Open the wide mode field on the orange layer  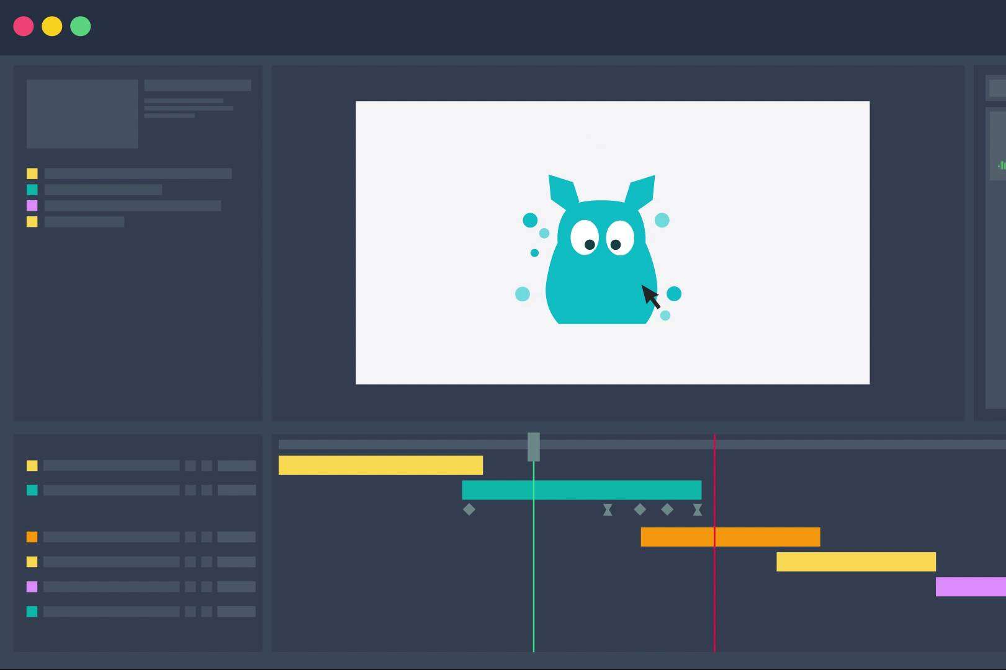236,537
